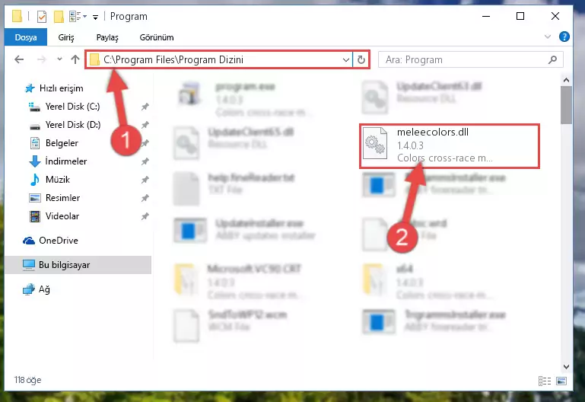Switch to Details view in status bar
585x402 pixels.
click(545, 381)
